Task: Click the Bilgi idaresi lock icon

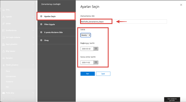Action: (x=4, y=51)
